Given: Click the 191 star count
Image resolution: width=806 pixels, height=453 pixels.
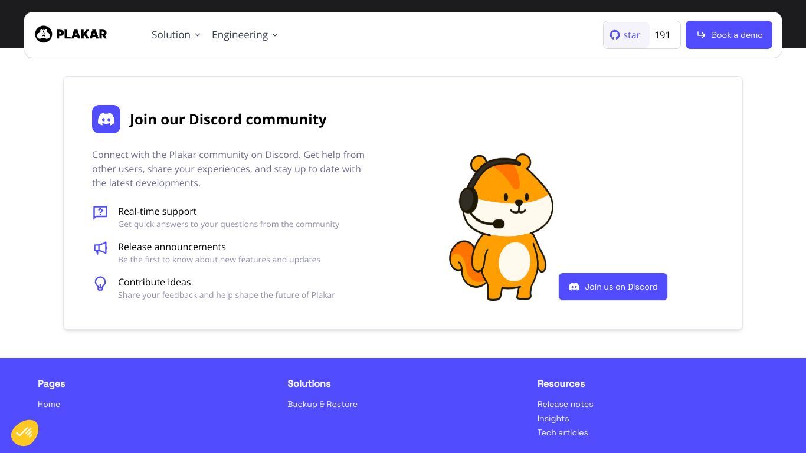Looking at the screenshot, I should coord(663,35).
